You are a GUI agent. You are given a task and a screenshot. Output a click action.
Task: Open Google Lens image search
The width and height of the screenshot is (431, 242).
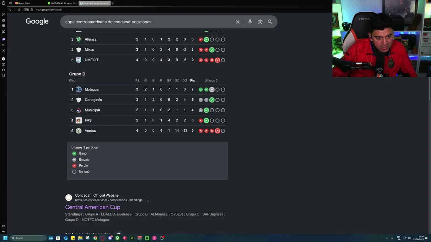[x=260, y=22]
